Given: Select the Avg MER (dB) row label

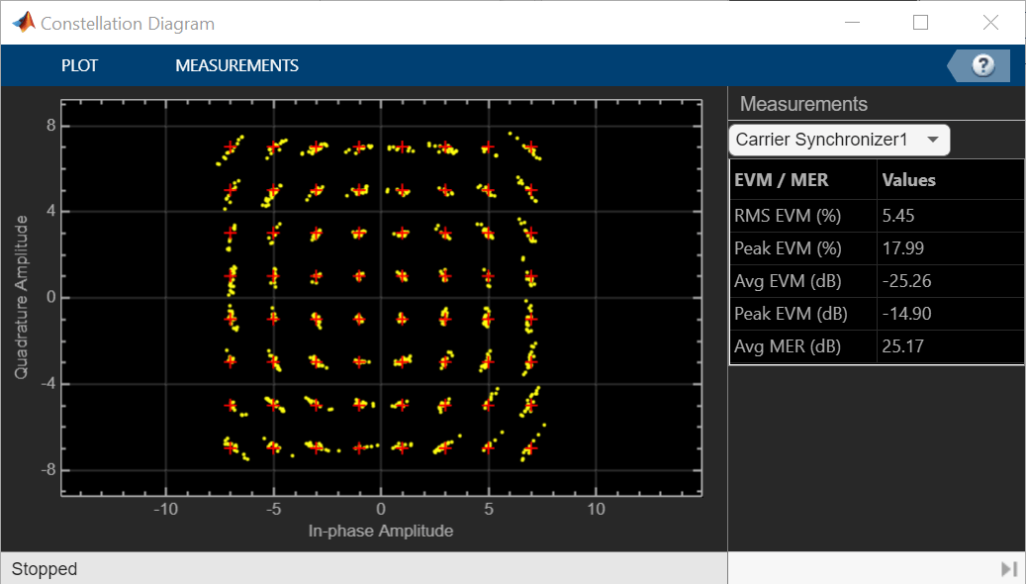Looking at the screenshot, I should coord(788,346).
